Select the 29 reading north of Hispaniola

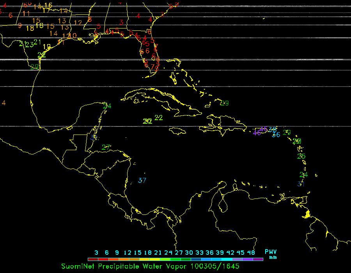click(224, 103)
